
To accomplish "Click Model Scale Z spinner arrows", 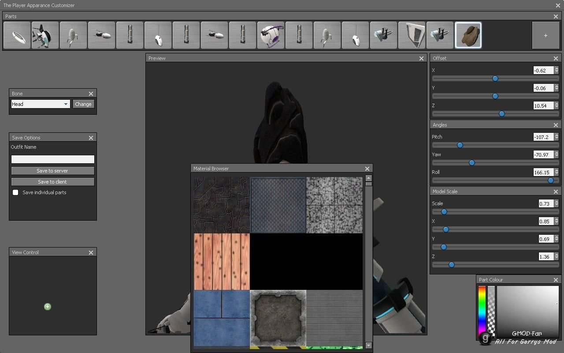I will [557, 256].
